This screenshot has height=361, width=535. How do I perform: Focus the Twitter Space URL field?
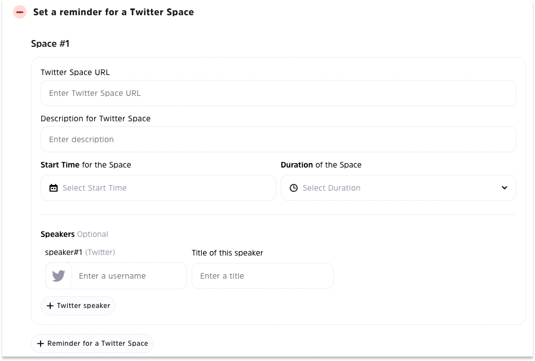[278, 93]
